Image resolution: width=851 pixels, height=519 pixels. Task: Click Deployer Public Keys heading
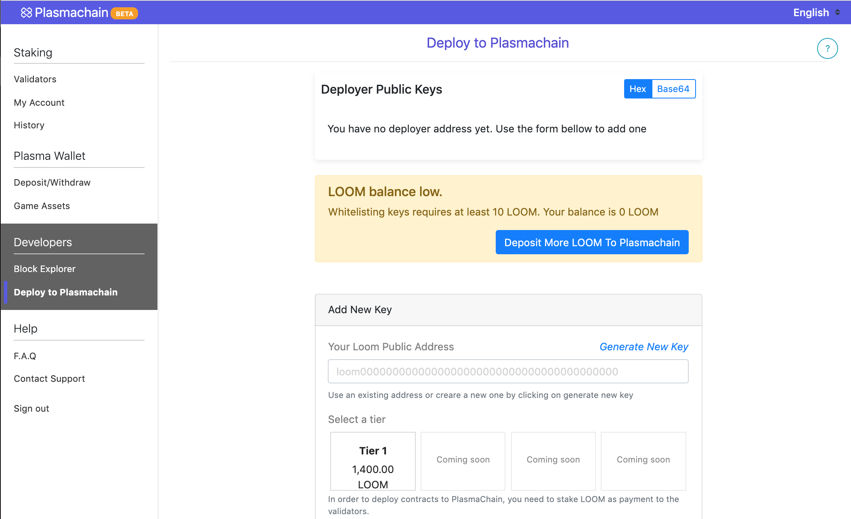(381, 89)
